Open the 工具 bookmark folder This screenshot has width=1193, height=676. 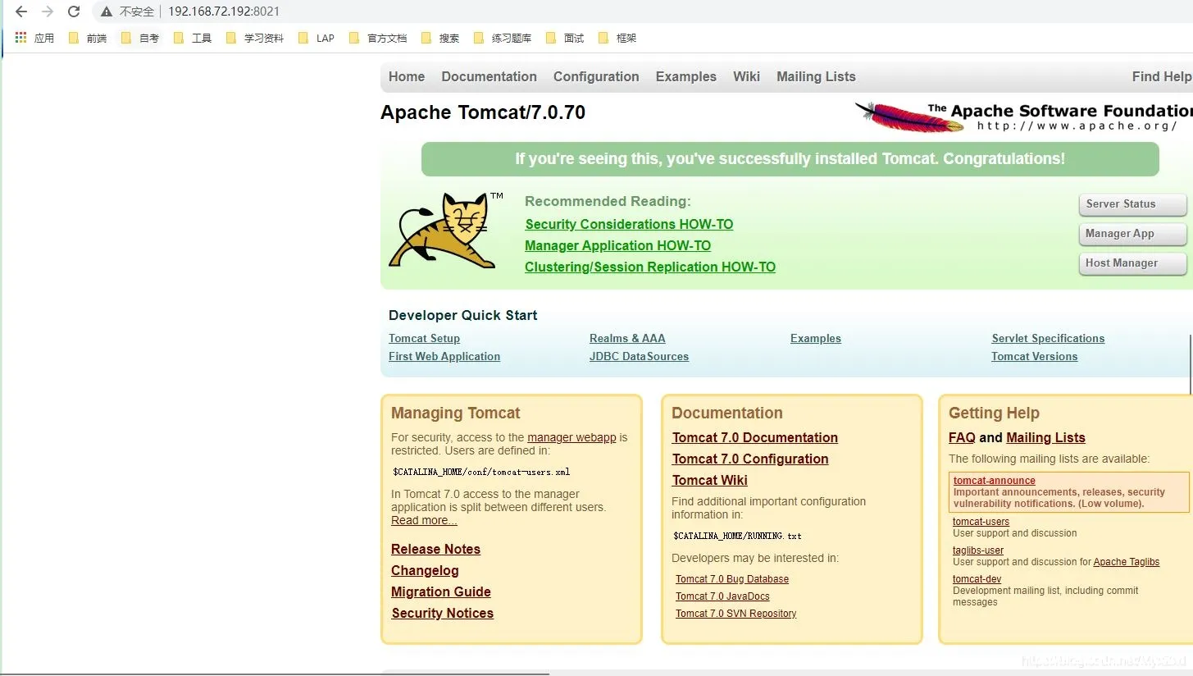194,38
